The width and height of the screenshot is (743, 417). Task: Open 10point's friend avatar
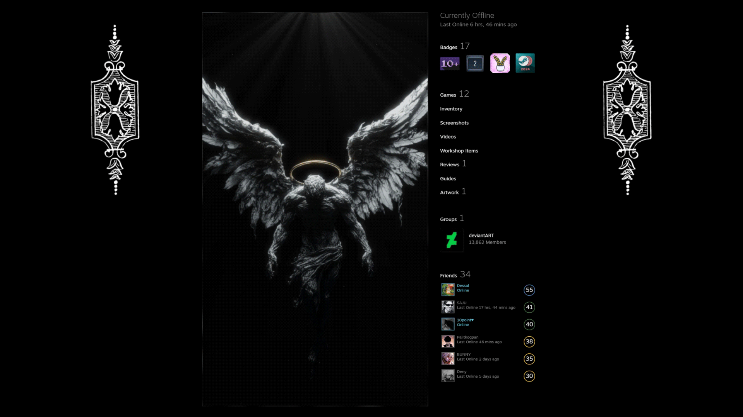point(448,324)
